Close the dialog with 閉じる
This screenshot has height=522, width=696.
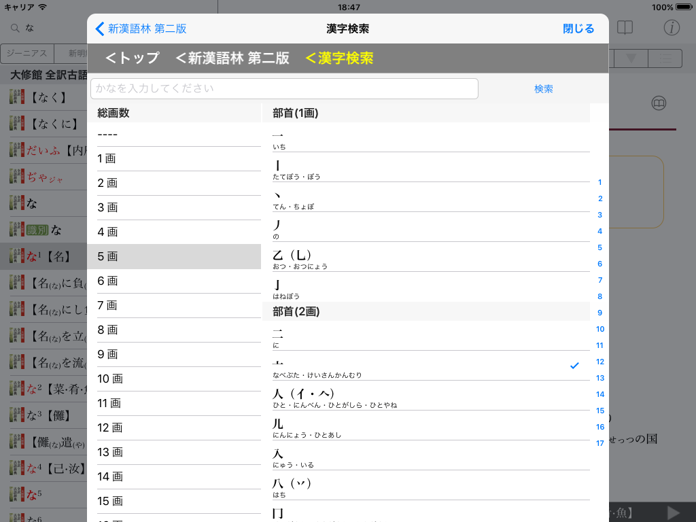(578, 29)
